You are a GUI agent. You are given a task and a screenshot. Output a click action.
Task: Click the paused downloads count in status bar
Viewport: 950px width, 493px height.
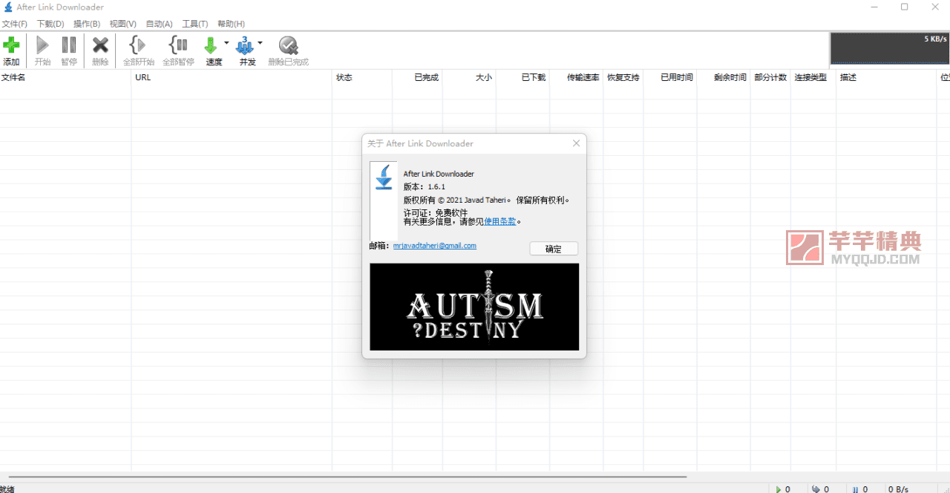pos(860,489)
